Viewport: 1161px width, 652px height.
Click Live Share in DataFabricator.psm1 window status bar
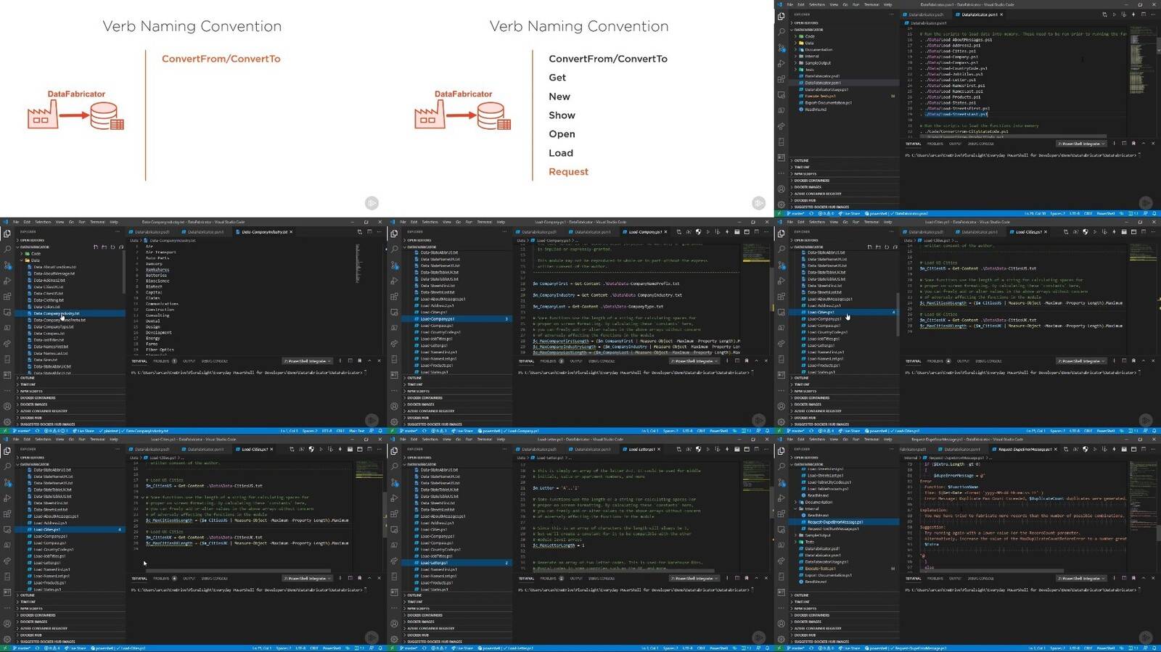(x=850, y=213)
